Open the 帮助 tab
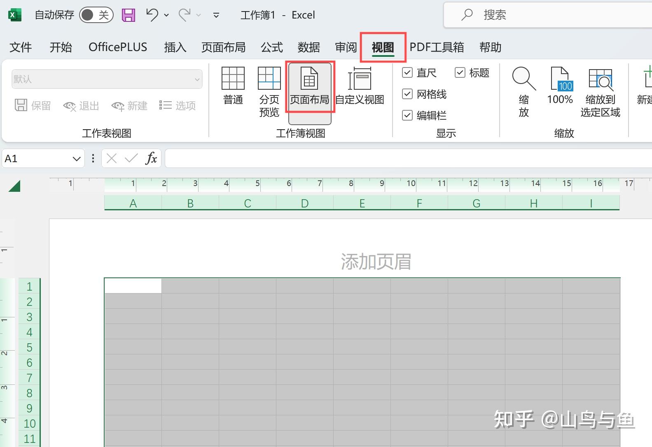The image size is (652, 447). [490, 47]
